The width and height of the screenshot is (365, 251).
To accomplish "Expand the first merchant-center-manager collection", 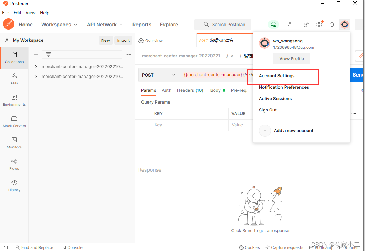I will (36, 67).
